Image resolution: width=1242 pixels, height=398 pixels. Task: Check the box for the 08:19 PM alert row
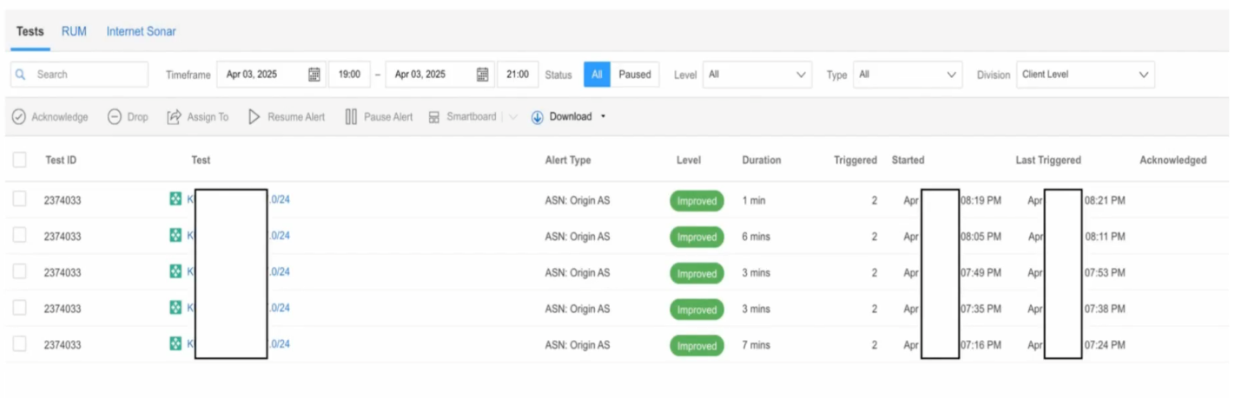point(19,200)
